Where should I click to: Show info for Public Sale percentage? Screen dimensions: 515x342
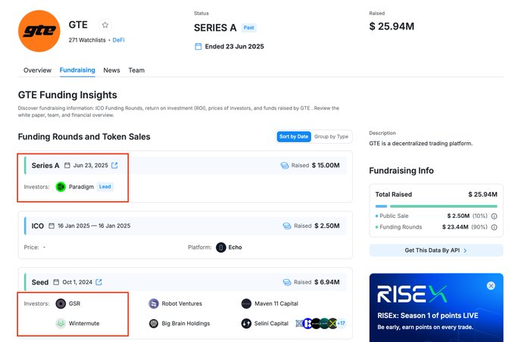494,216
